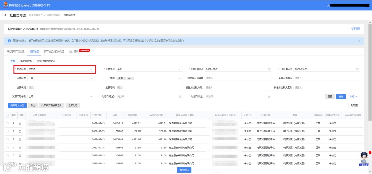Click drag handle icon on row 1
The height and width of the screenshot is (174, 372).
tap(20, 124)
